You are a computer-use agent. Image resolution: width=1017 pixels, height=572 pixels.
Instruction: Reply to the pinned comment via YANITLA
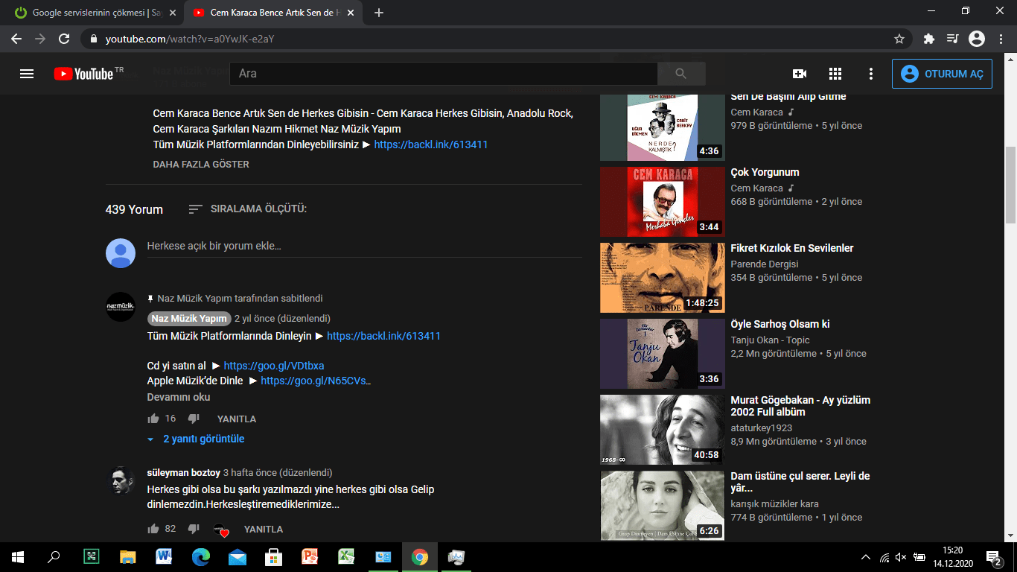click(x=237, y=419)
